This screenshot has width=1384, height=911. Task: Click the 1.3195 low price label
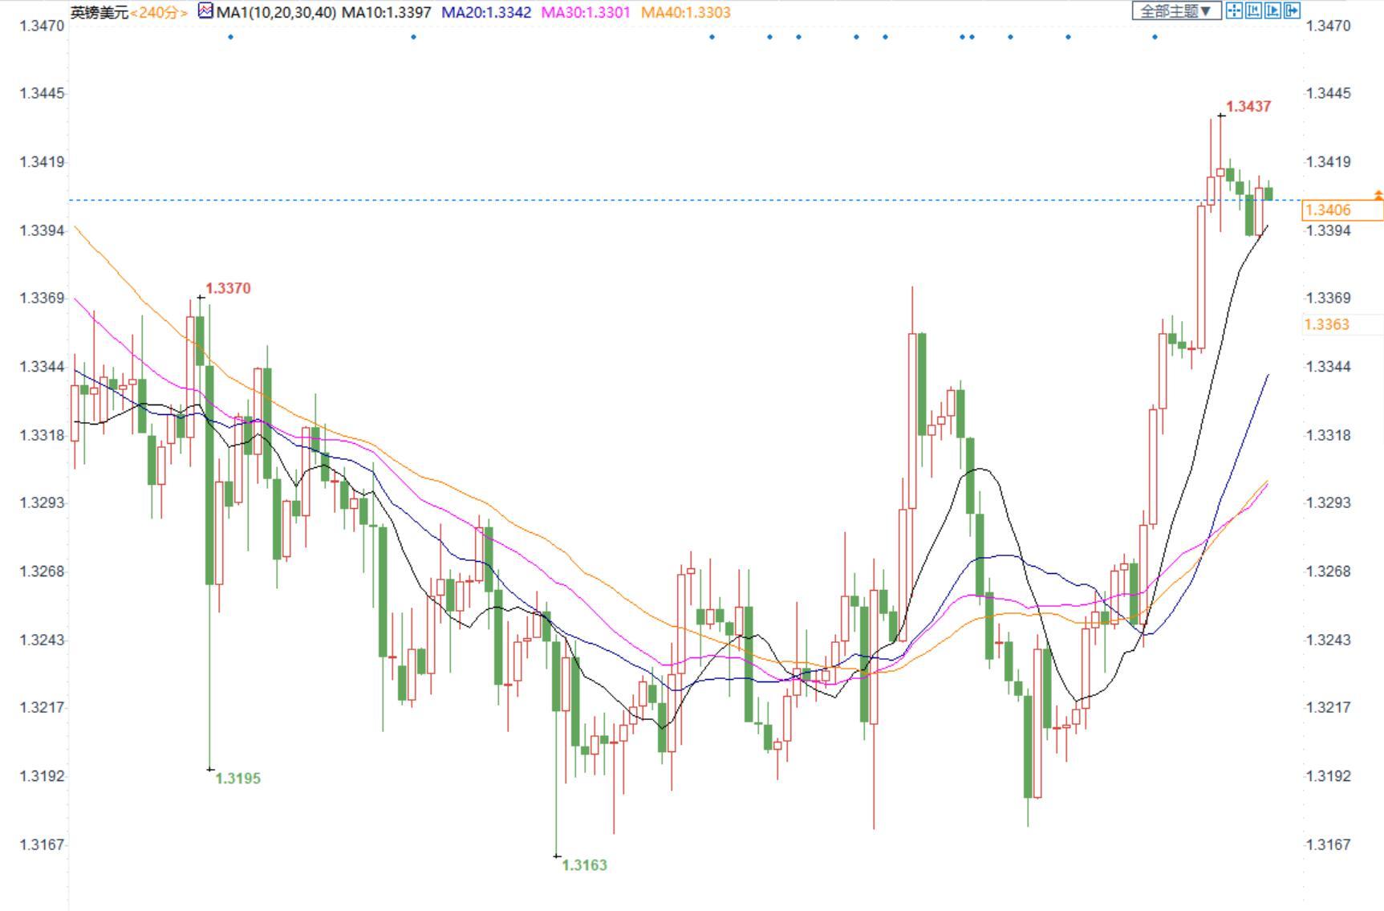point(237,779)
